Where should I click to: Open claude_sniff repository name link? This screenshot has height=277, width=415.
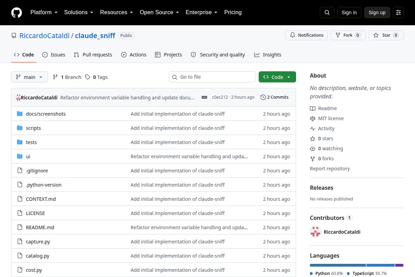(x=95, y=35)
